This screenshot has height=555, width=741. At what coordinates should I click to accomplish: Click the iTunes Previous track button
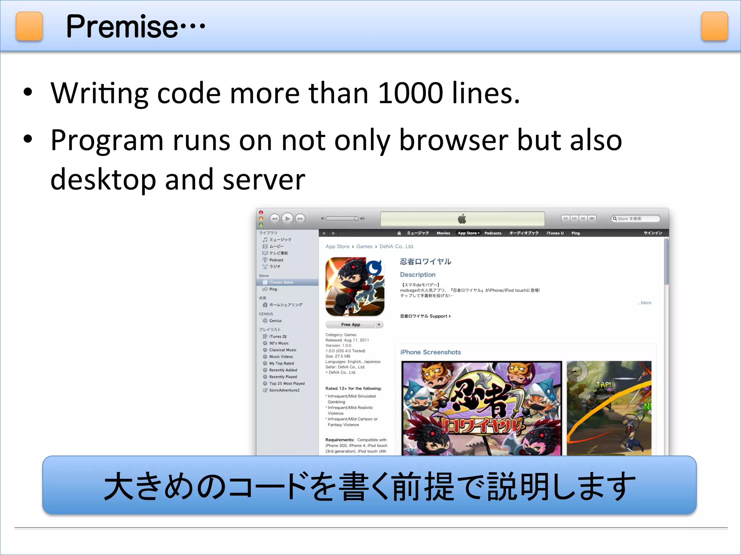[x=275, y=219]
